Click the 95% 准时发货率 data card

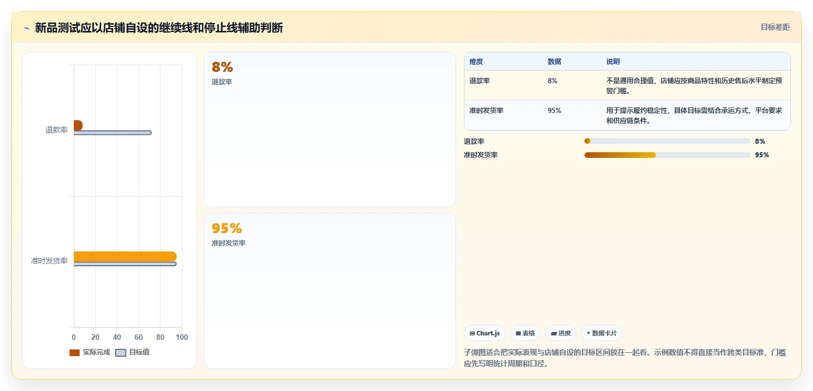coord(329,291)
